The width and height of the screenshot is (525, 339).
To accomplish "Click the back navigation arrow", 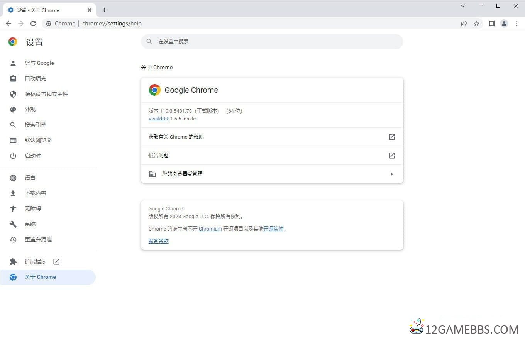I will point(8,24).
